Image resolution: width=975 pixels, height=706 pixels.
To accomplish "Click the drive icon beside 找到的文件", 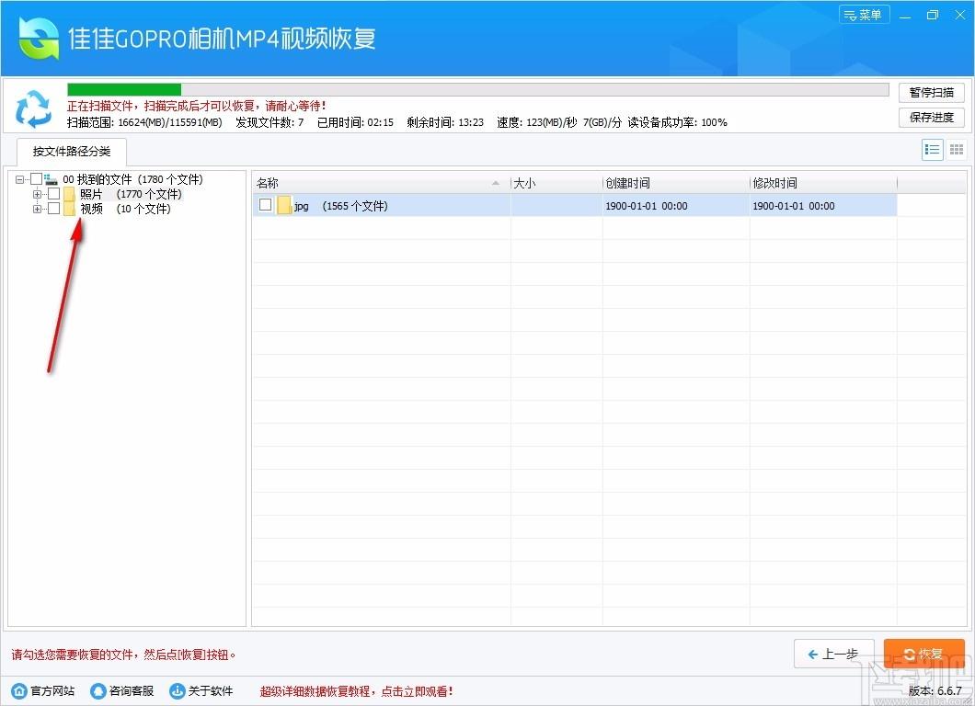I will pos(51,179).
